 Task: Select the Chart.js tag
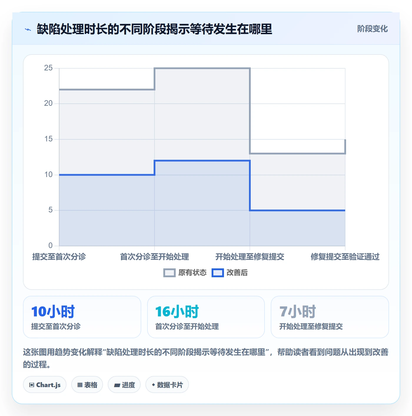tap(45, 385)
